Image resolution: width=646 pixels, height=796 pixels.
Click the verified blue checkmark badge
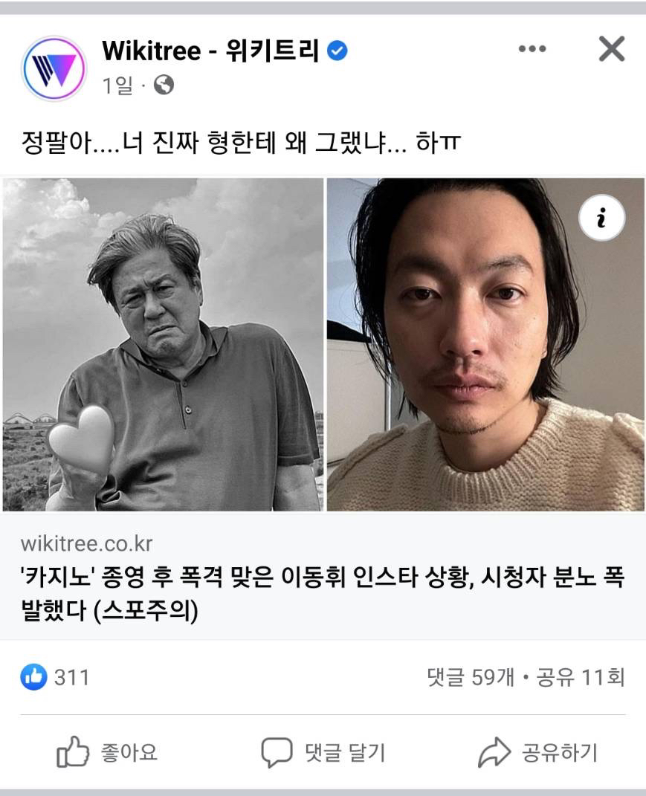click(337, 51)
